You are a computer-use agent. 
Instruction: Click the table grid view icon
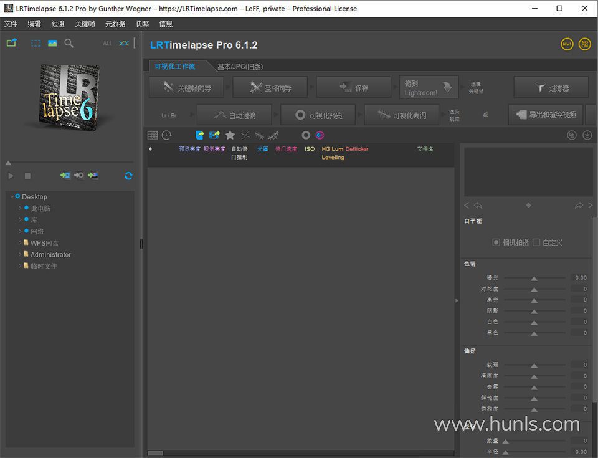pos(153,135)
